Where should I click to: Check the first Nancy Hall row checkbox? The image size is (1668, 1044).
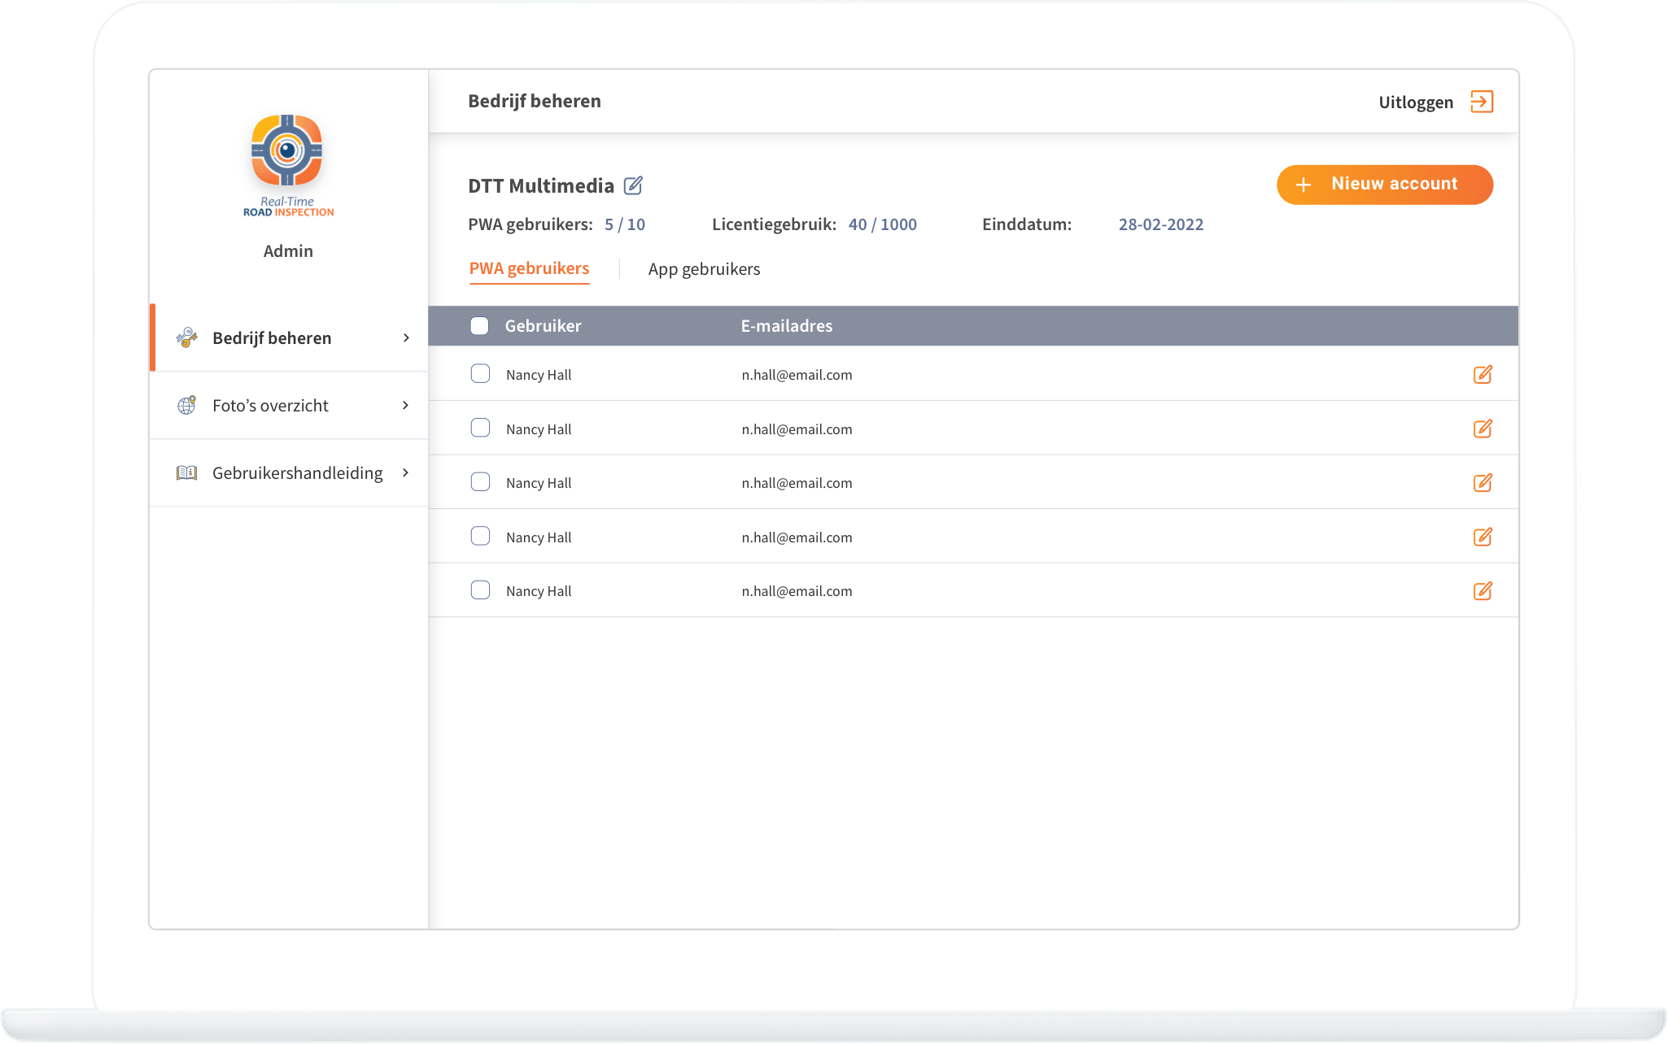tap(481, 373)
